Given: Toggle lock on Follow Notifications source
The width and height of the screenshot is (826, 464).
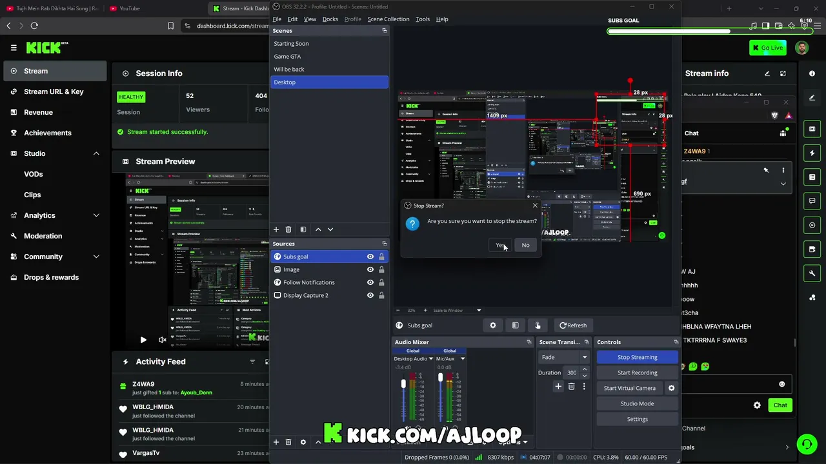Looking at the screenshot, I should point(381,282).
